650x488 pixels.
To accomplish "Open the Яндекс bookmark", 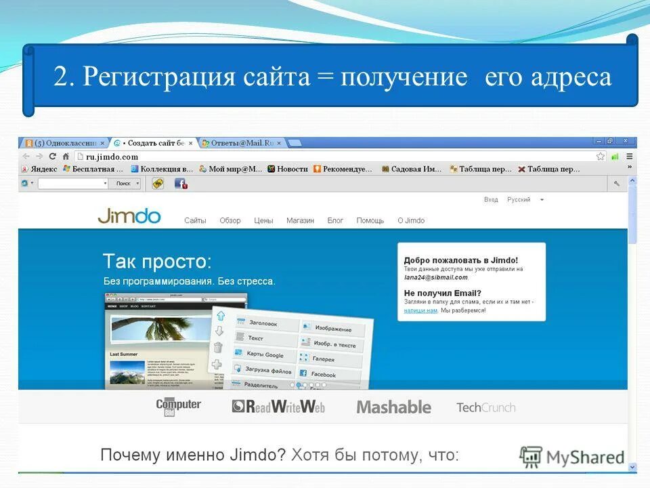I will (39, 169).
